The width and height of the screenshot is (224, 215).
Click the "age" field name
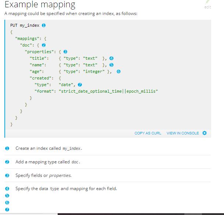(35, 71)
